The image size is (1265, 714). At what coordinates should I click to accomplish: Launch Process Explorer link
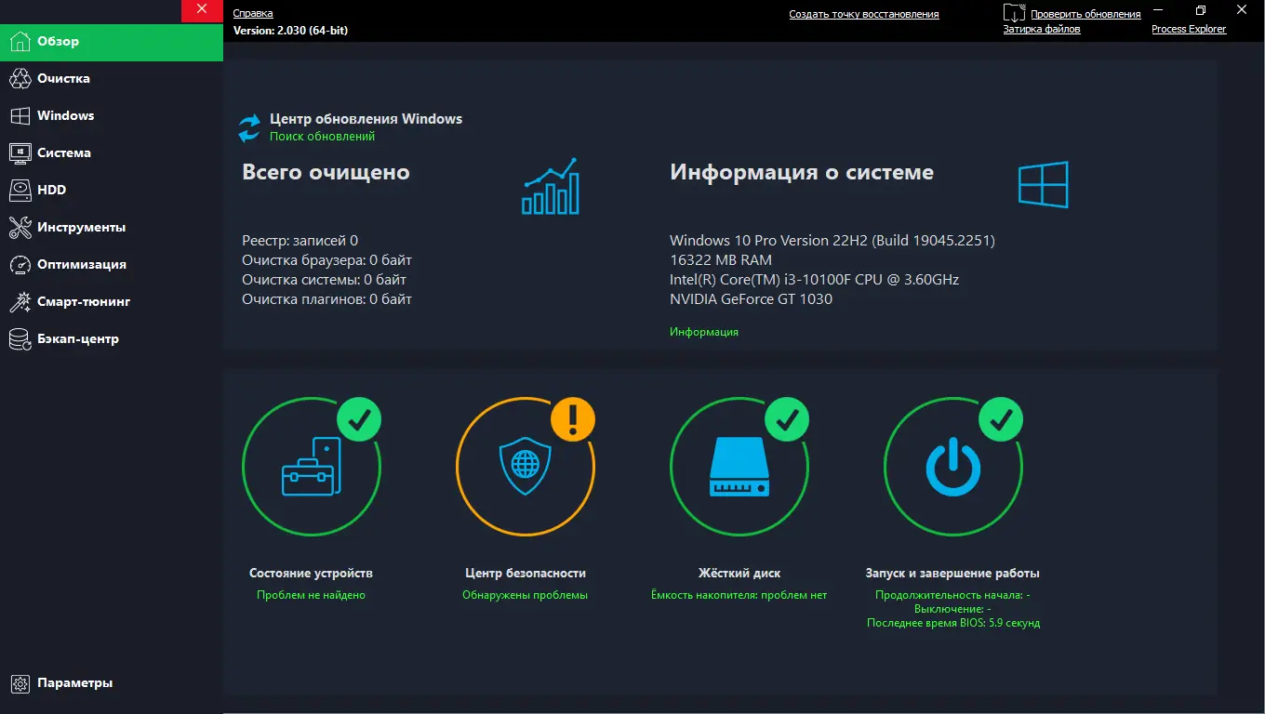1189,29
